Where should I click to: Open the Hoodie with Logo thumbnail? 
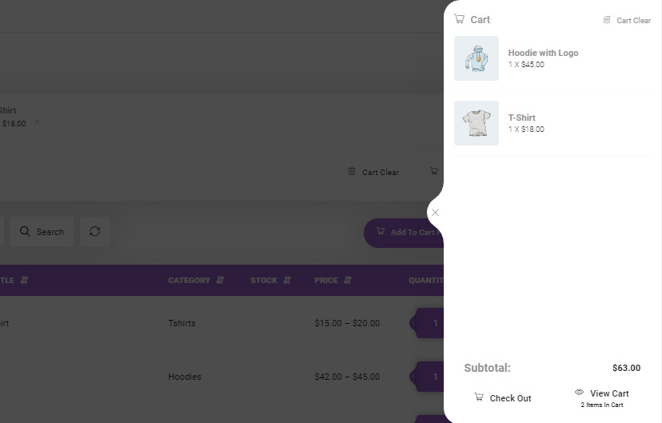pos(477,58)
